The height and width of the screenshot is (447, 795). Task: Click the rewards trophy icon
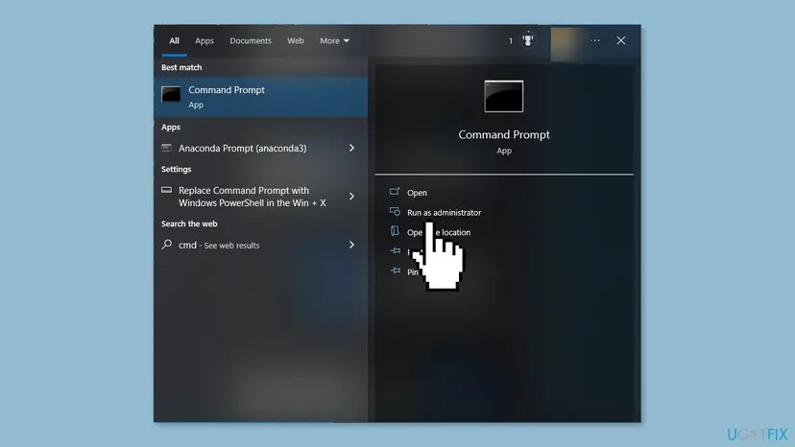point(528,39)
